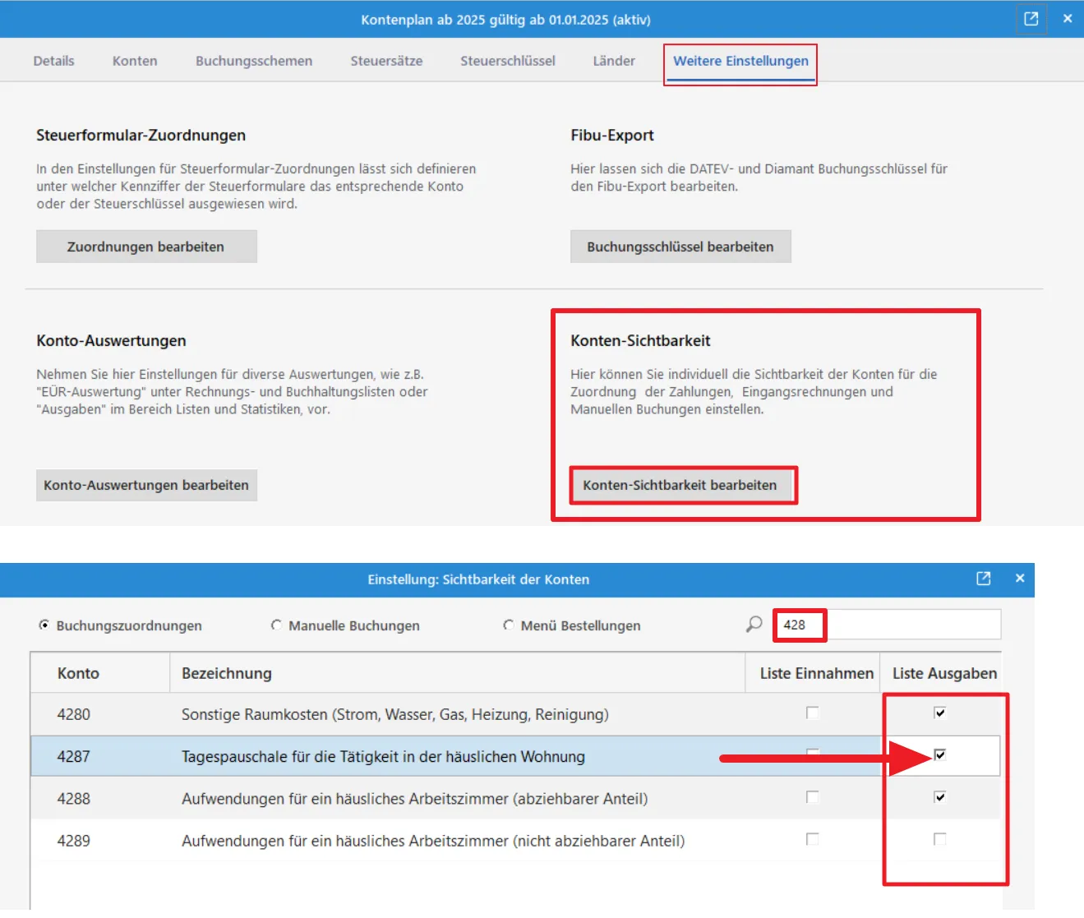This screenshot has width=1084, height=918.
Task: Pop out the Sichtbarkeit der Konten window
Action: tap(983, 579)
